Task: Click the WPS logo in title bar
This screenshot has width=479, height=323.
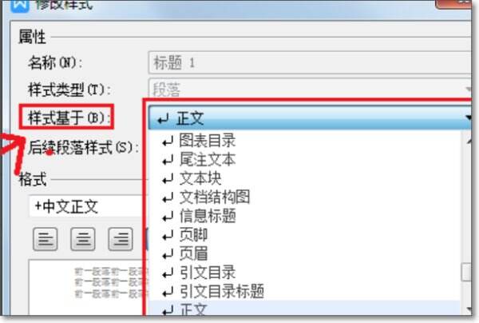Action: (19, 6)
